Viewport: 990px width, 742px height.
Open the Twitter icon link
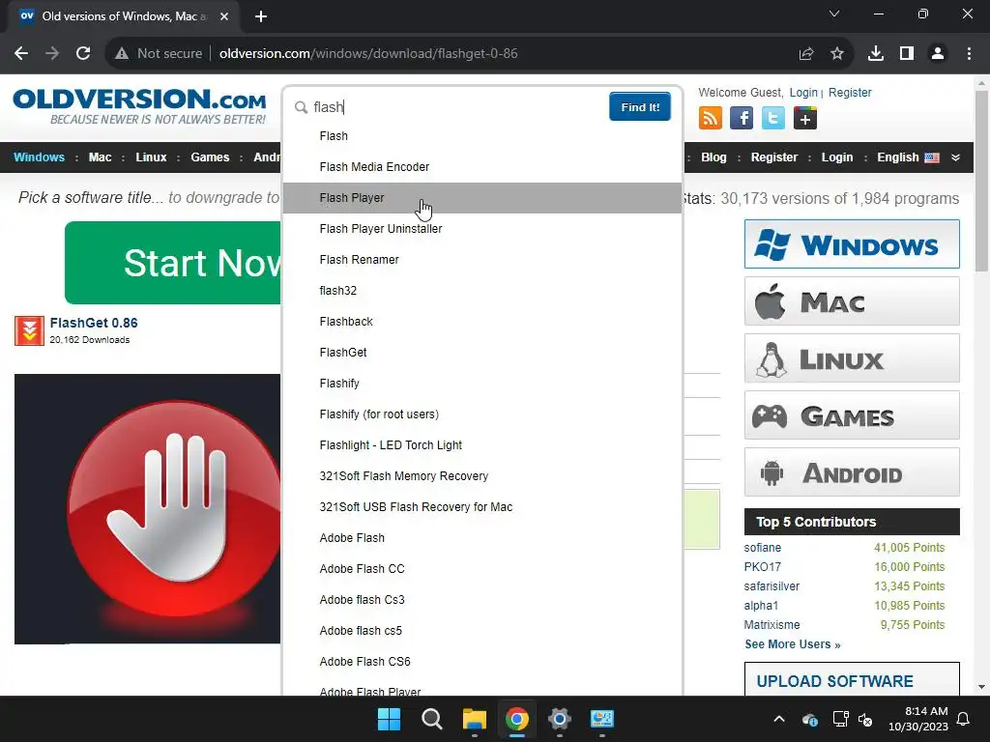point(772,118)
